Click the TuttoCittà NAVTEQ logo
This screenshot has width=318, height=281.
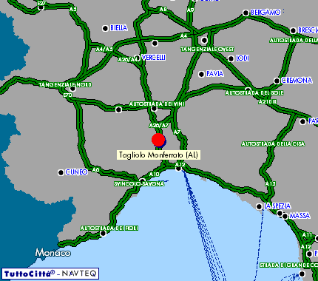(50, 274)
